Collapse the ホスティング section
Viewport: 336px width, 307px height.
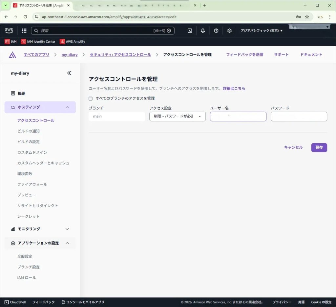coord(67,107)
